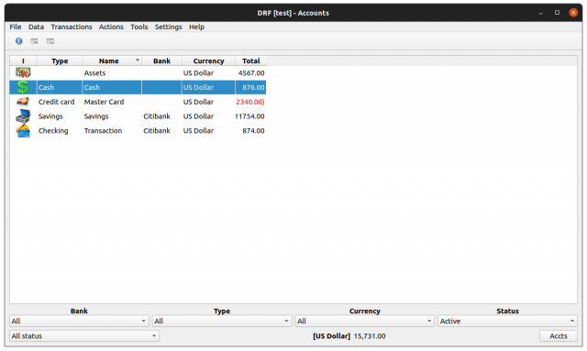
Task: Open the Transactions menu
Action: coord(72,27)
